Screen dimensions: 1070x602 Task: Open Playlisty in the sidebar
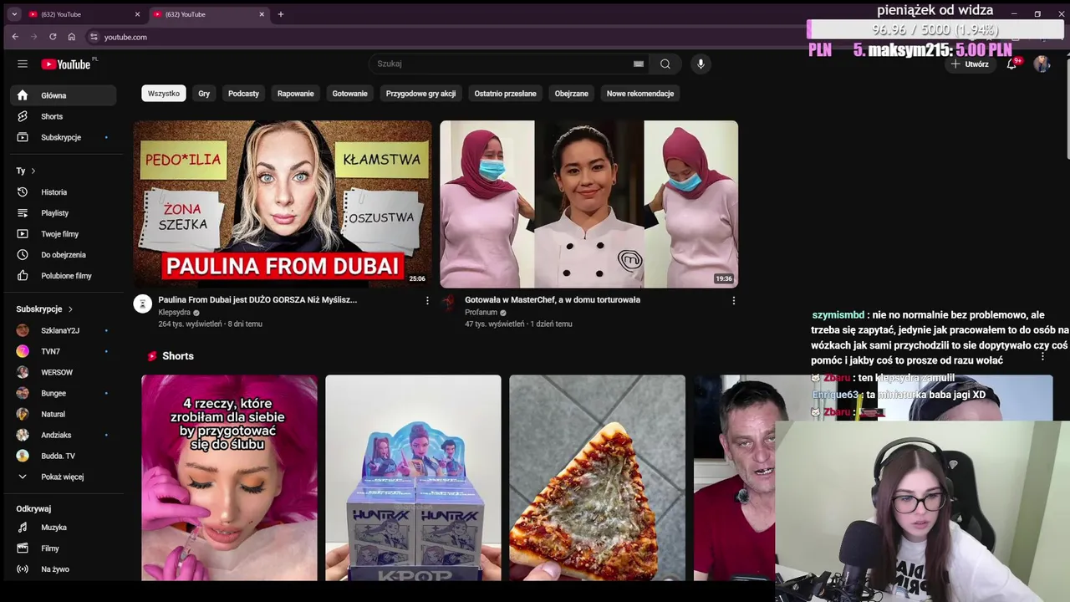click(64, 213)
